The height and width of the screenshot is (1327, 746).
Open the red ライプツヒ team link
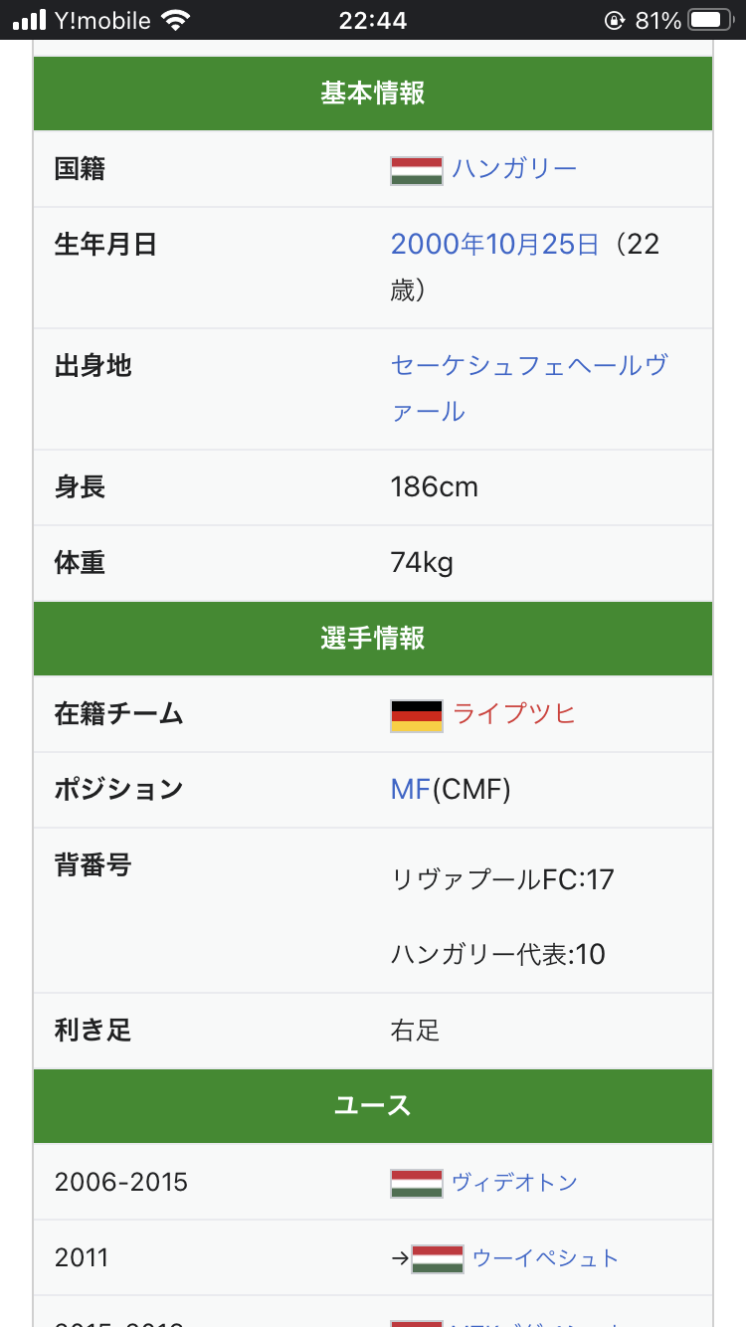pos(514,713)
